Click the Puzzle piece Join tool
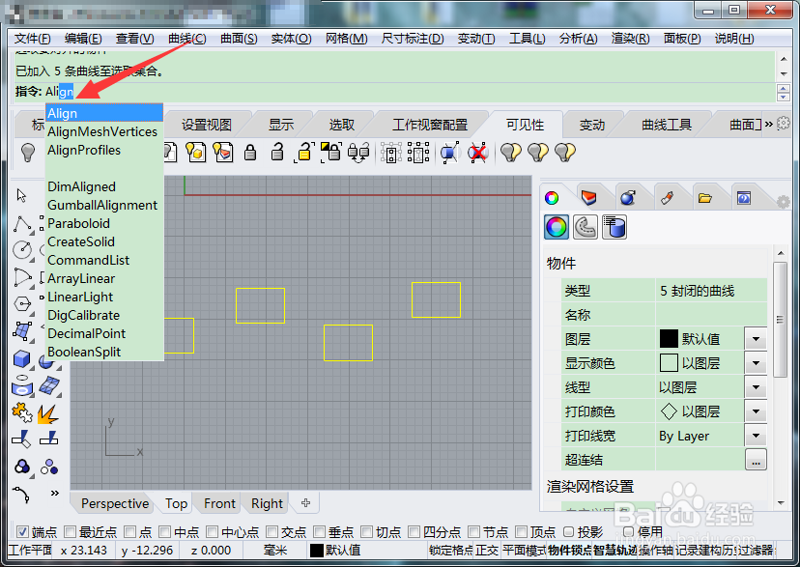The height and width of the screenshot is (567, 800). point(22,413)
